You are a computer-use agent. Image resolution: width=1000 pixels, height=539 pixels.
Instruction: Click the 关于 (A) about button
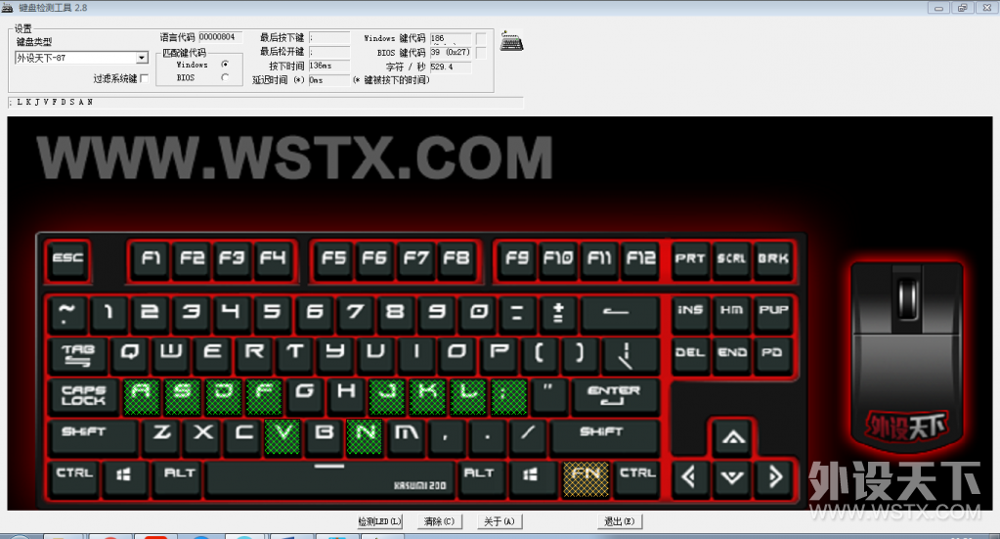[500, 521]
